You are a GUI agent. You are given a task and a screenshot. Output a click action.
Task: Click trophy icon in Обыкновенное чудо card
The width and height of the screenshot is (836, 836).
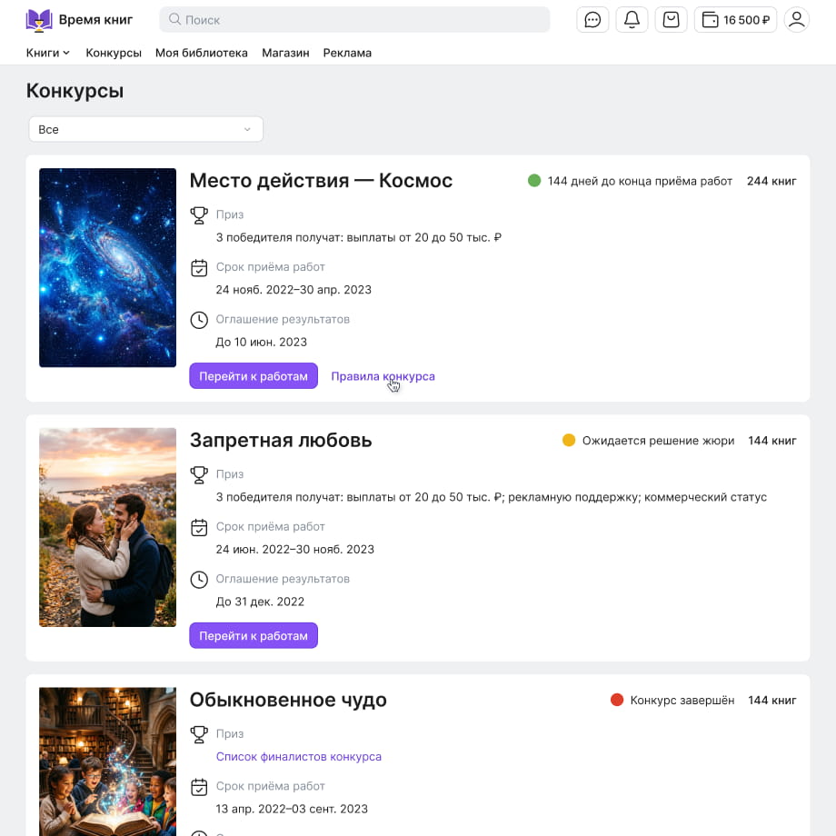pos(199,734)
